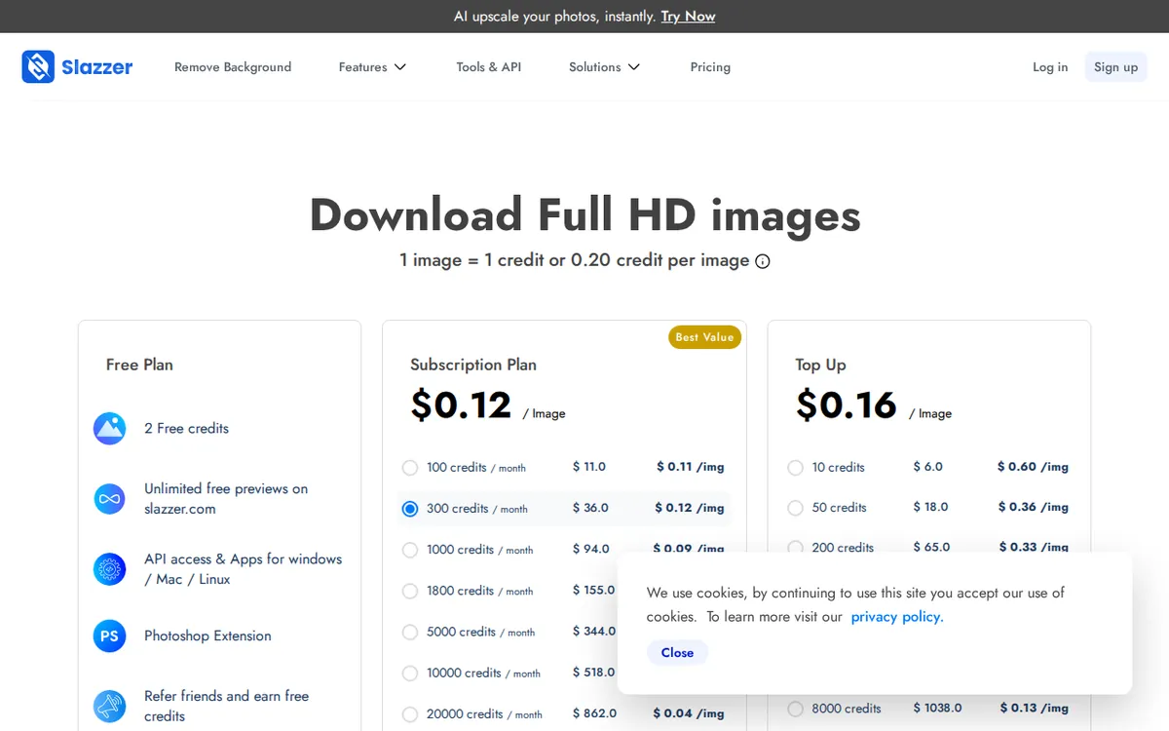Select the 1000 credits per month option
Viewport: 1169px width, 731px height.
(410, 550)
